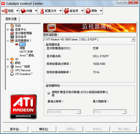Viewport: 140px width, 134px height.
Task: Select HDTV 支持 in the tree
Action: pos(26,52)
